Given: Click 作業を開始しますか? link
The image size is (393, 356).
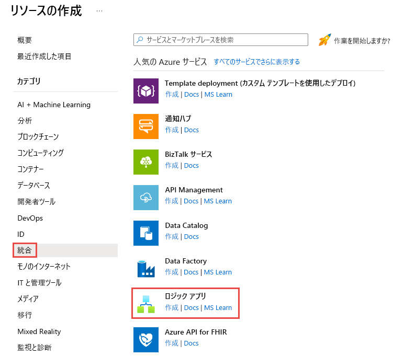Looking at the screenshot, I should [x=362, y=41].
